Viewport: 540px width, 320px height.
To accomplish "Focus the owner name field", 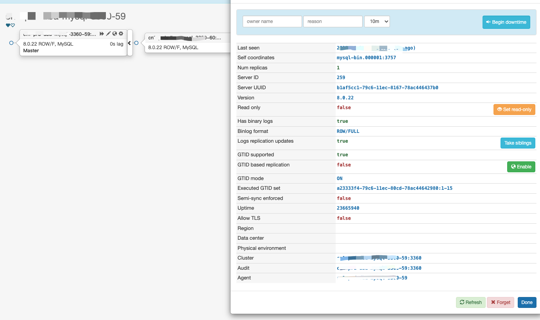I will tap(272, 21).
